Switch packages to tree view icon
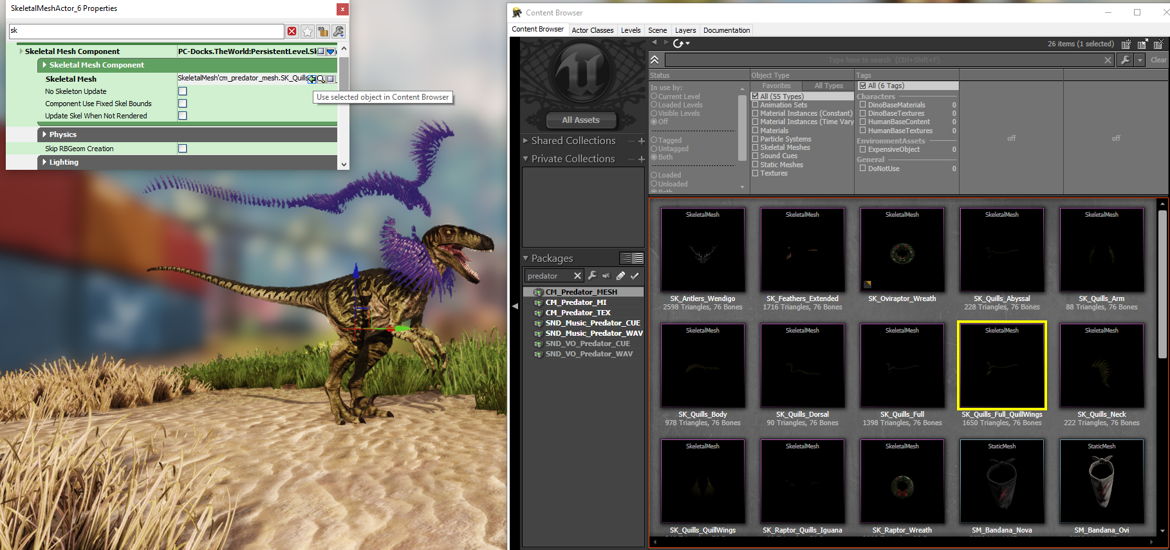Screen dimensions: 1170x550 (x=626, y=258)
